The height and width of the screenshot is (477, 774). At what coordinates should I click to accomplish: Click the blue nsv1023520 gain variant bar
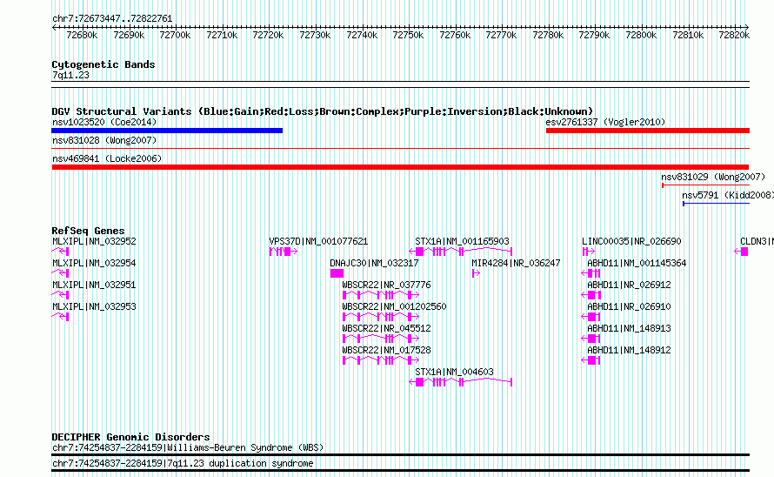167,131
